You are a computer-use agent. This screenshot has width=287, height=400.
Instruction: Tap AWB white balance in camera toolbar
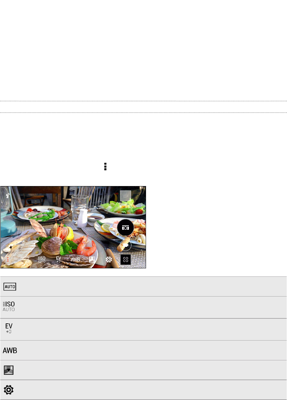[75, 260]
